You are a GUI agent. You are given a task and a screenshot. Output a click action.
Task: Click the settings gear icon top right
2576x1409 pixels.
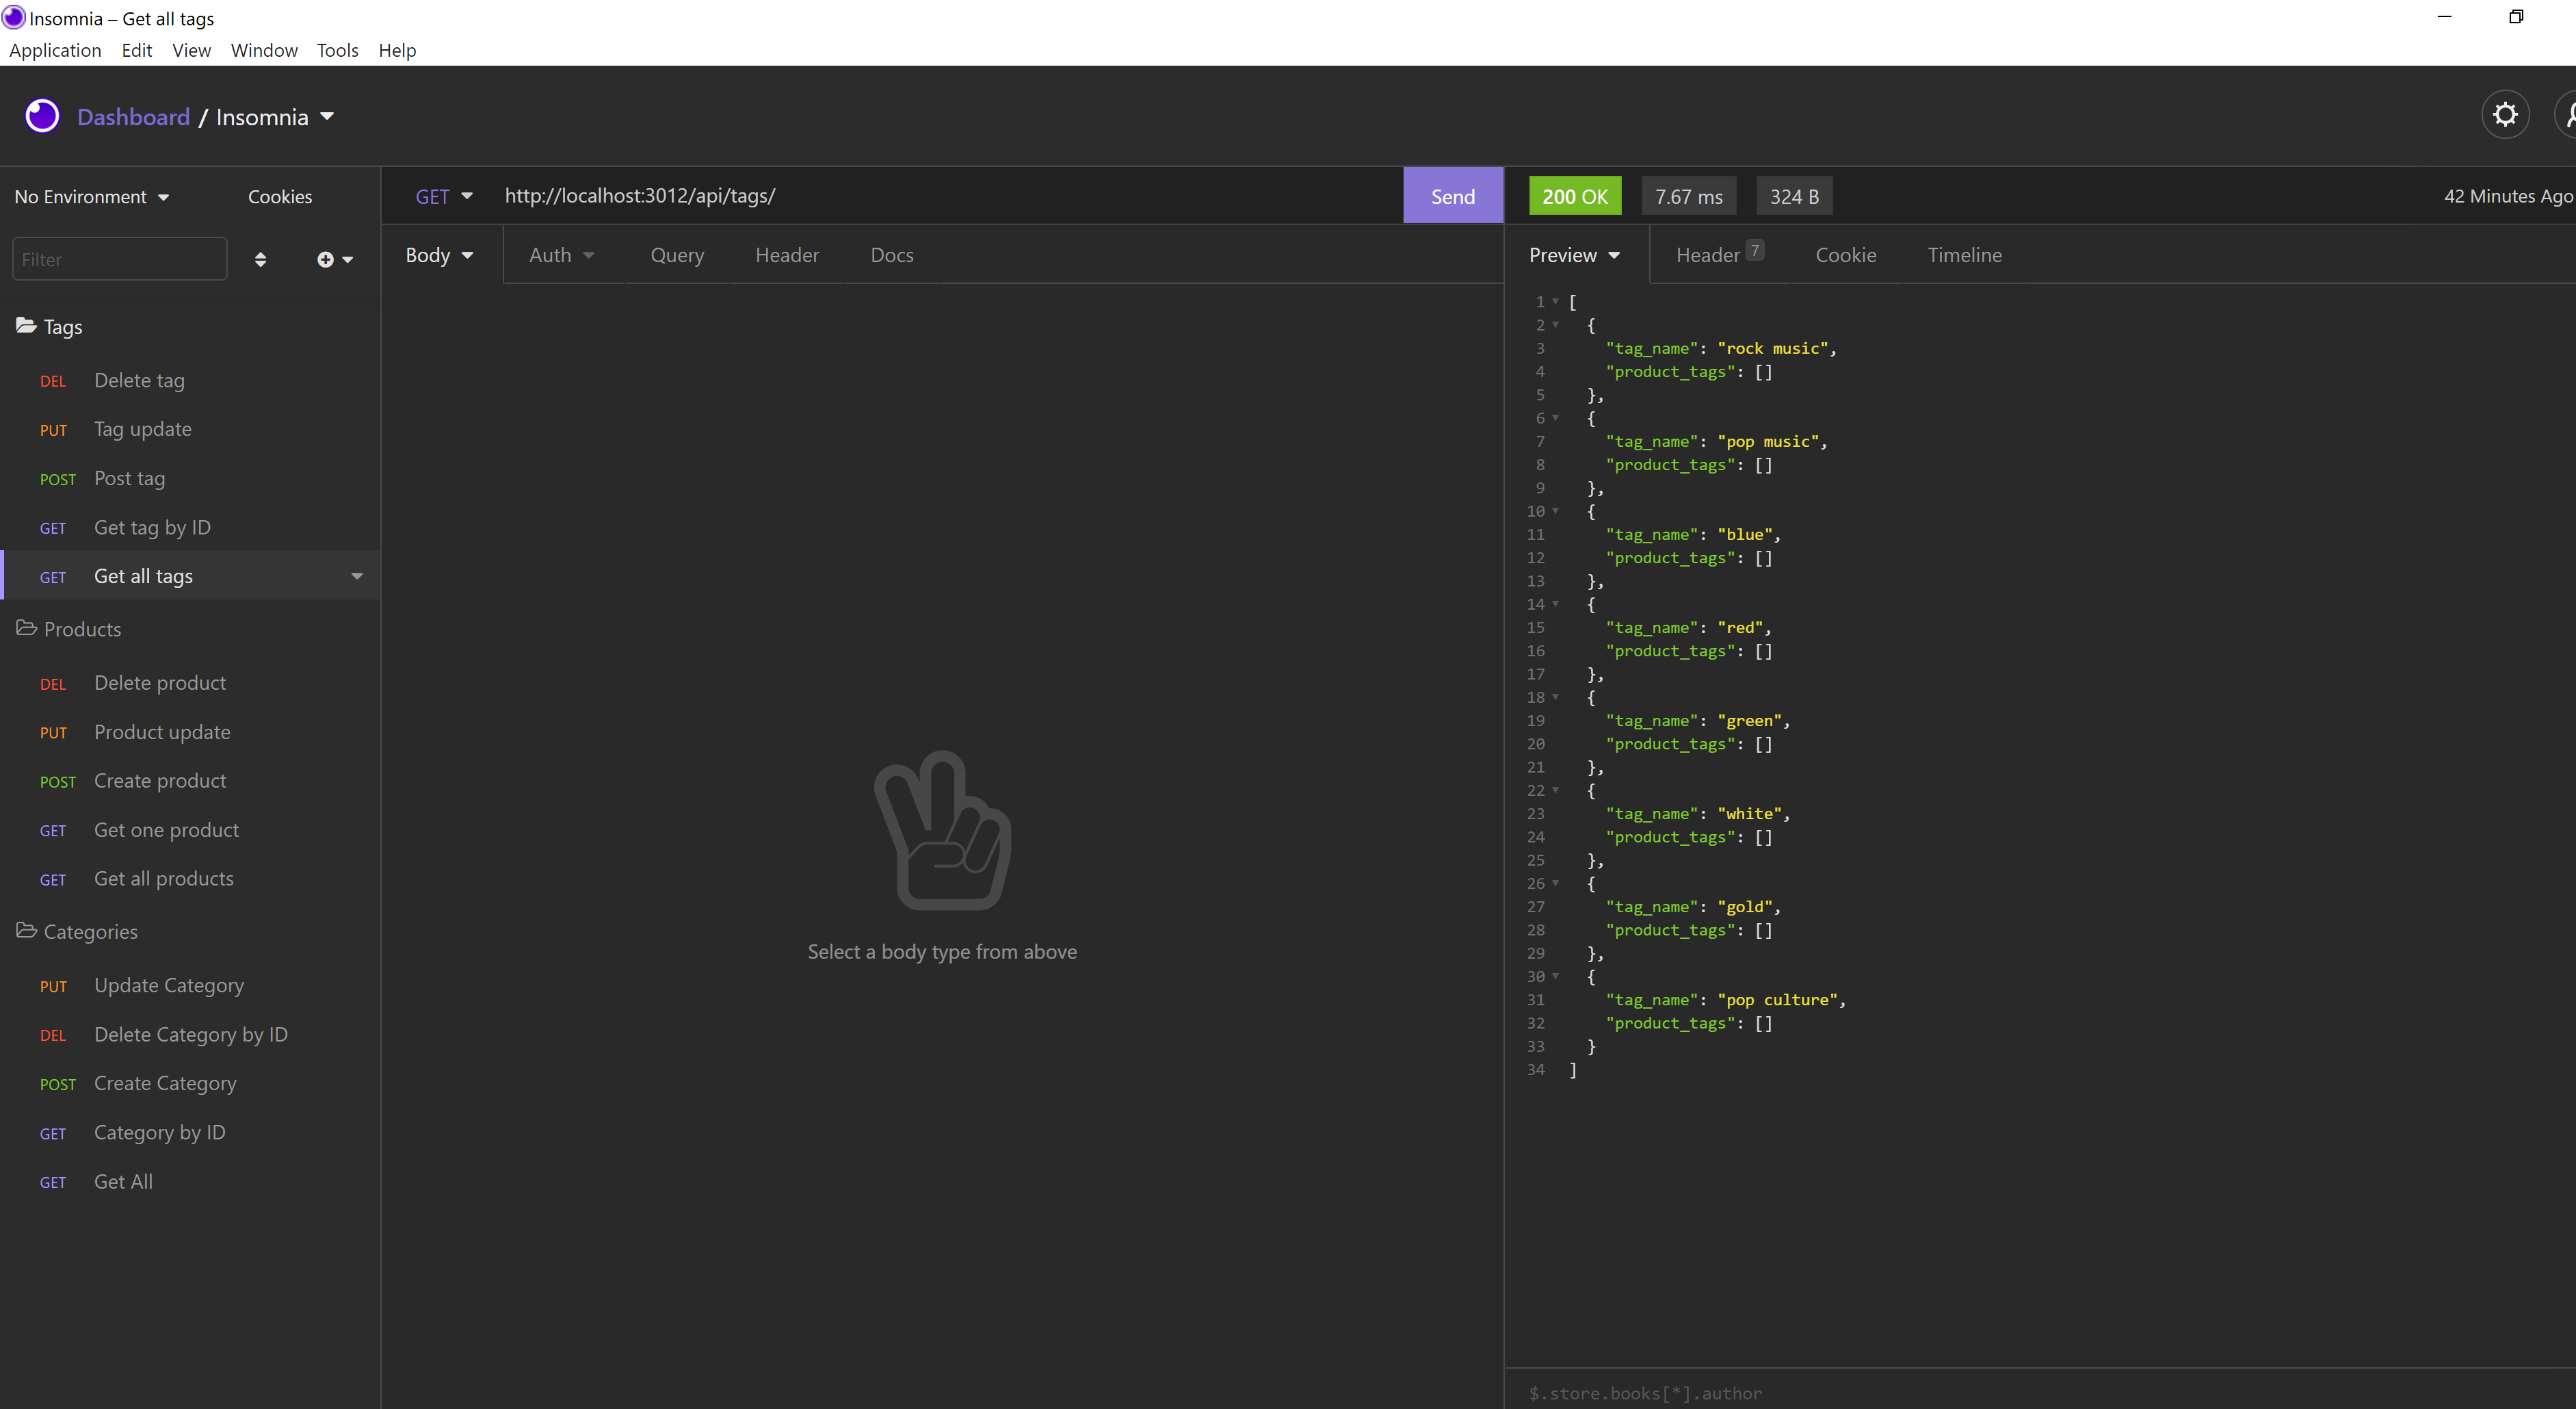[2507, 116]
